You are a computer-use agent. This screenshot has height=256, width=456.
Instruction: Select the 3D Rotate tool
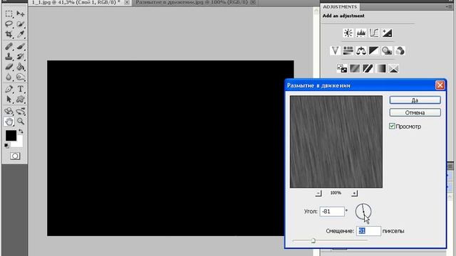9,111
